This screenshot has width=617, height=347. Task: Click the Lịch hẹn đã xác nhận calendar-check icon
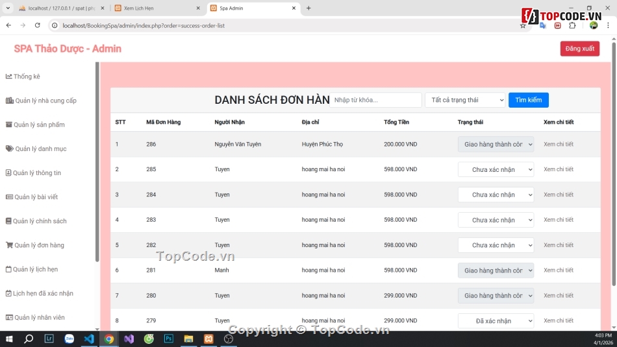coord(8,293)
